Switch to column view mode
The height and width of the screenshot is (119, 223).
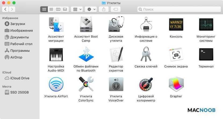(x=58, y=9)
